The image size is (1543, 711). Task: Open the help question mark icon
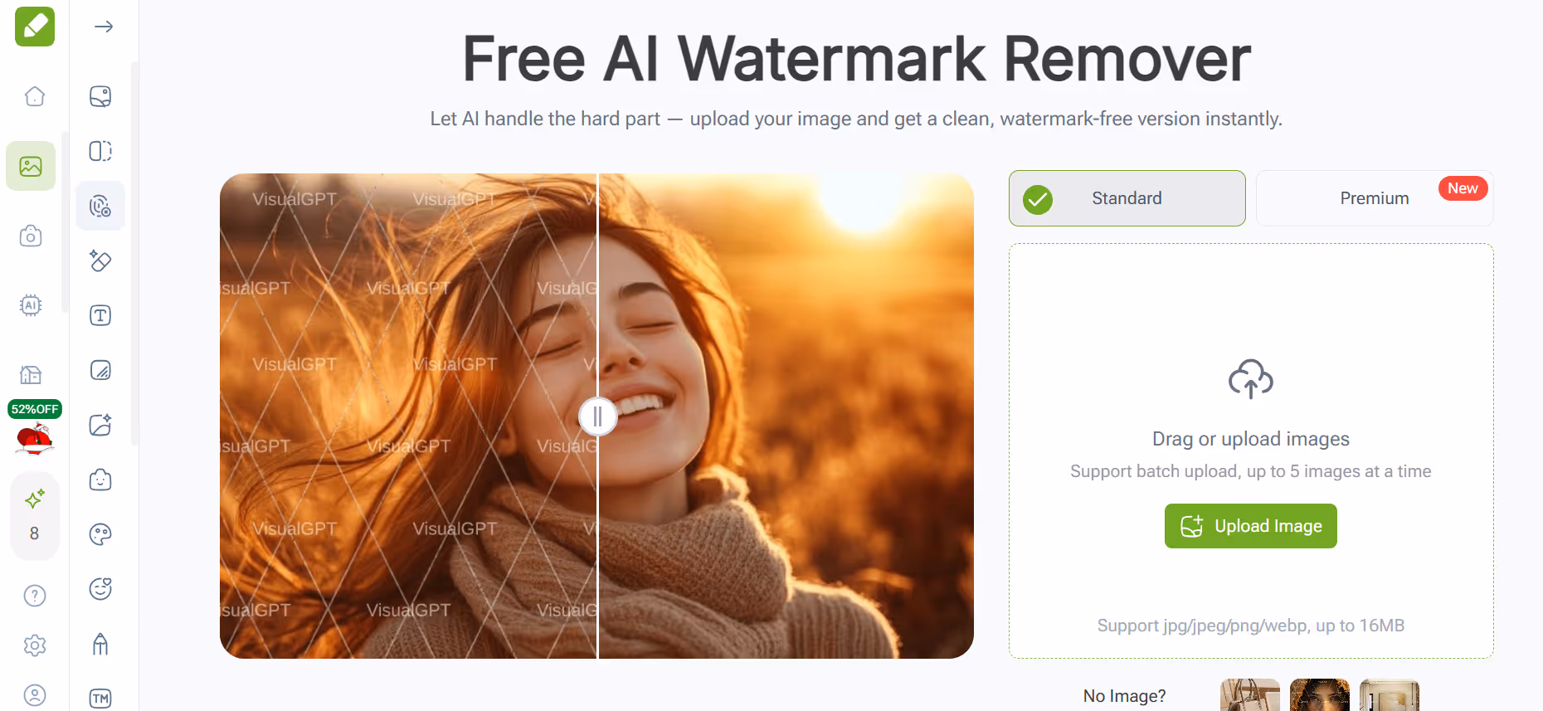click(x=34, y=596)
